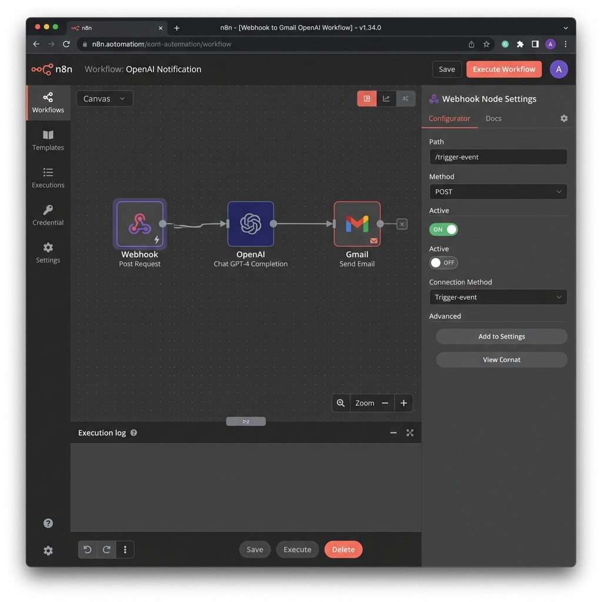This screenshot has height=602, width=602.
Task: Open a new browser tab
Action: pyautogui.click(x=176, y=28)
